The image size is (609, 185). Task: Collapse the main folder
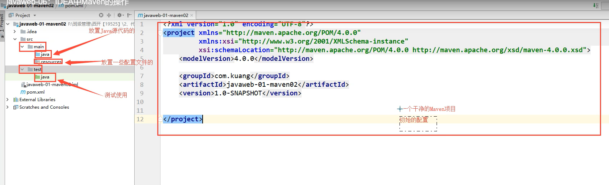click(x=22, y=47)
